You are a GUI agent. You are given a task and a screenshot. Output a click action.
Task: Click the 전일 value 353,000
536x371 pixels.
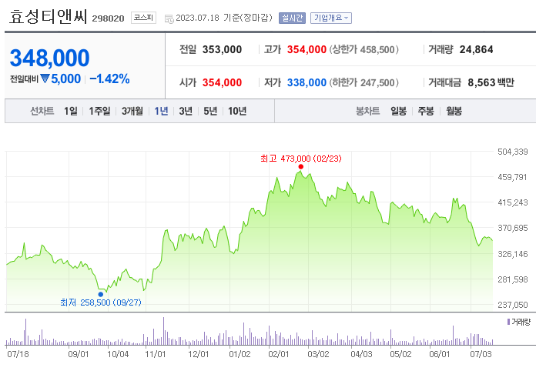[223, 49]
